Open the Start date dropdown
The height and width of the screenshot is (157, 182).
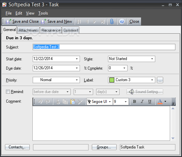coord(77,59)
